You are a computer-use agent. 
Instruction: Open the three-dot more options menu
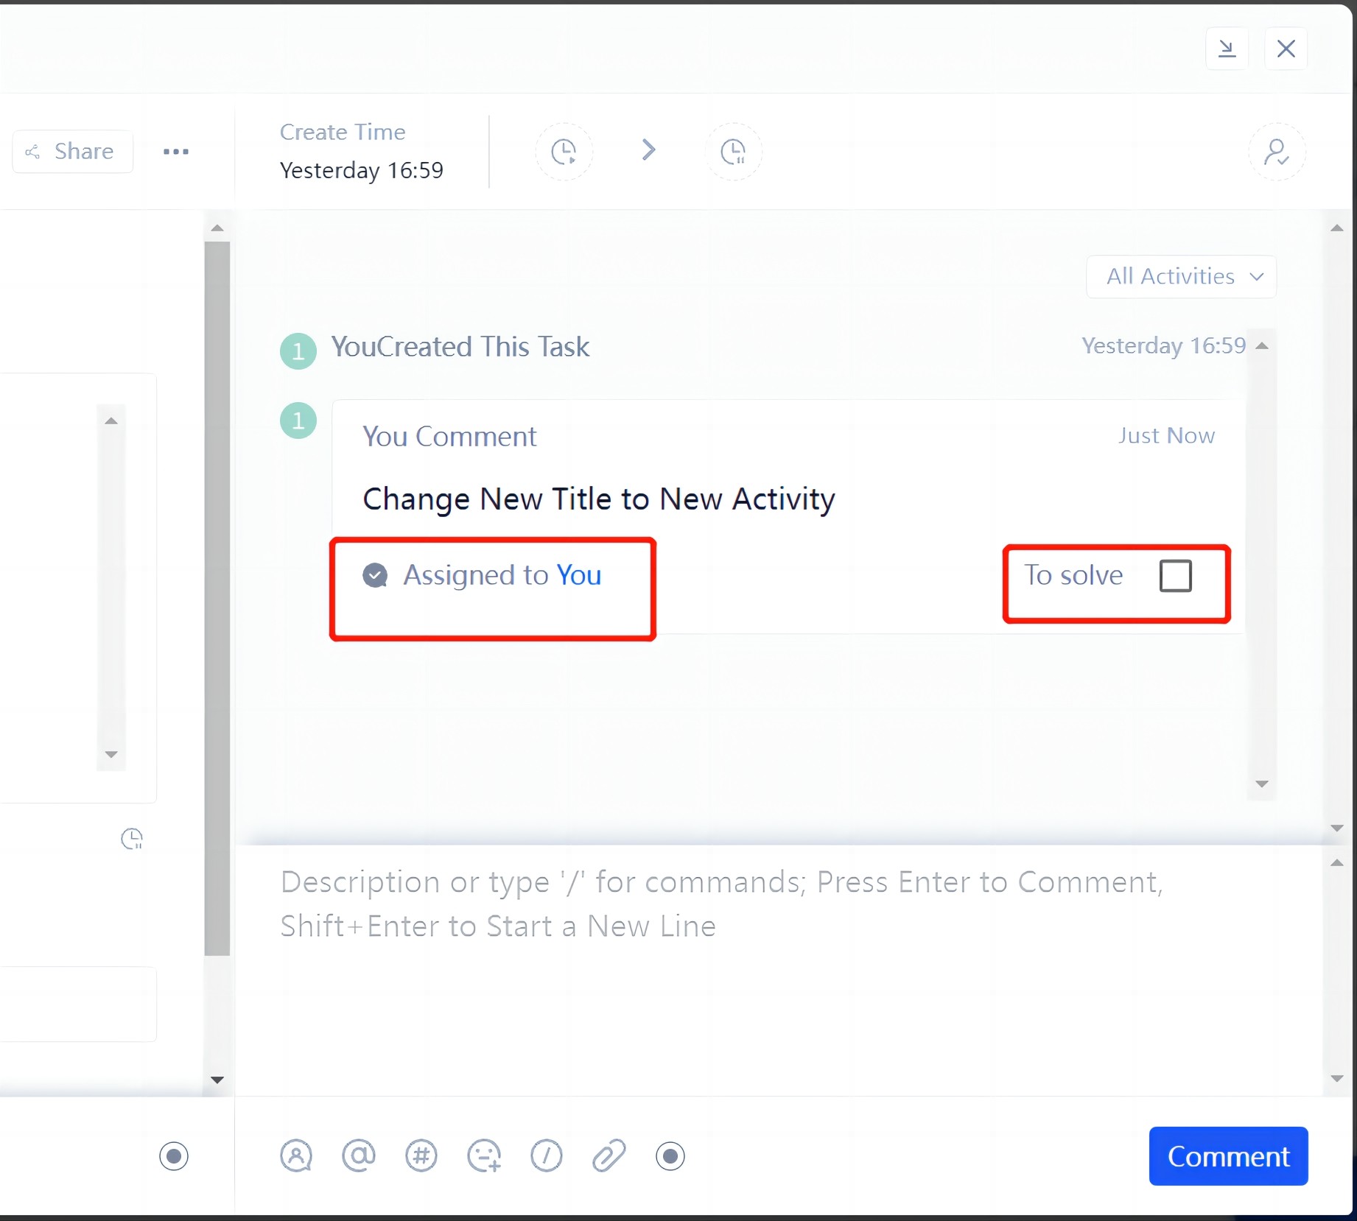click(x=176, y=152)
